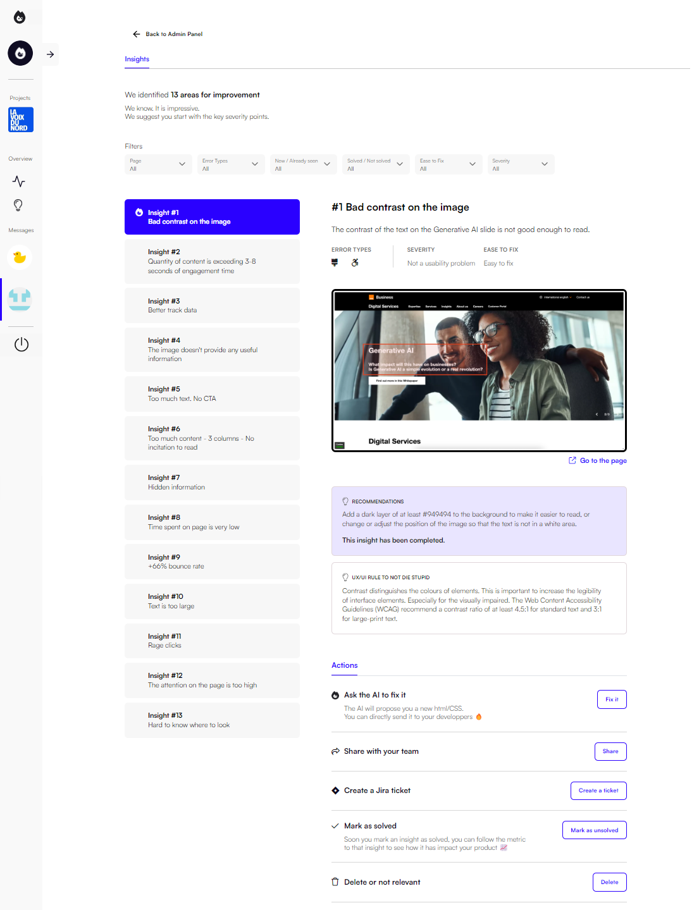The height and width of the screenshot is (910, 699).
Task: Select Insight #12 attention on page too high
Action: point(212,680)
